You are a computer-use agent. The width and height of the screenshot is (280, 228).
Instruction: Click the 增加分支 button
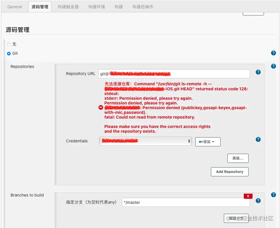tap(236, 218)
